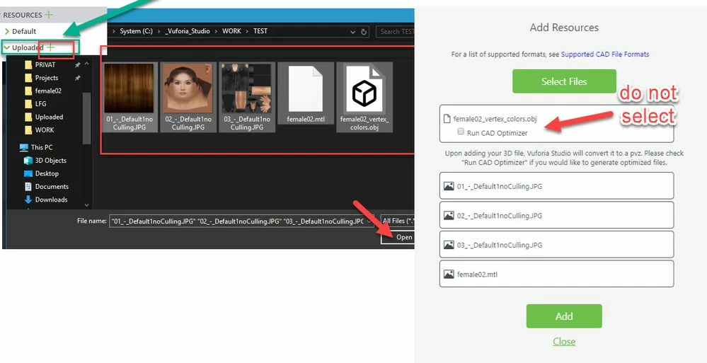Open the address bar history dropdown
The width and height of the screenshot is (707, 363).
[352, 32]
